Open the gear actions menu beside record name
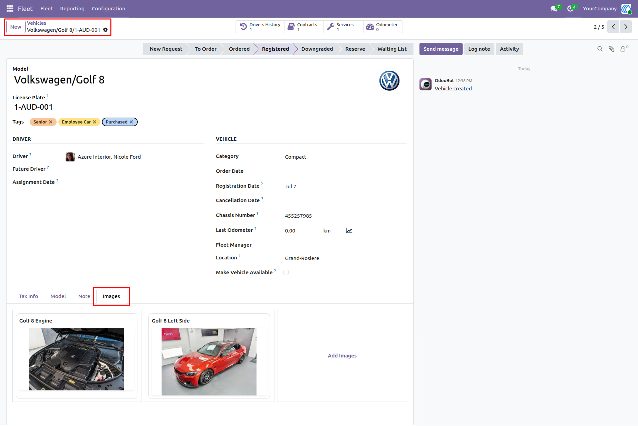638x426 pixels. coord(105,30)
